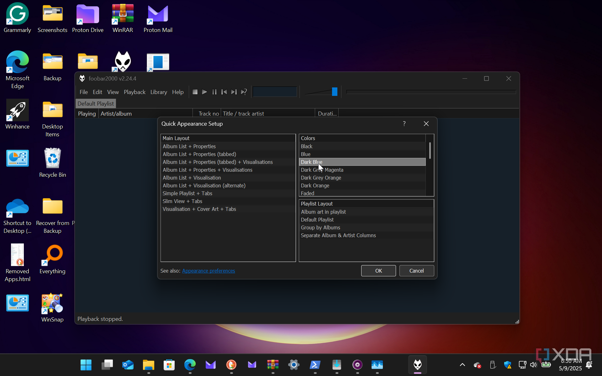This screenshot has height=376, width=602.
Task: Select Album List + Properties layout
Action: [228, 146]
